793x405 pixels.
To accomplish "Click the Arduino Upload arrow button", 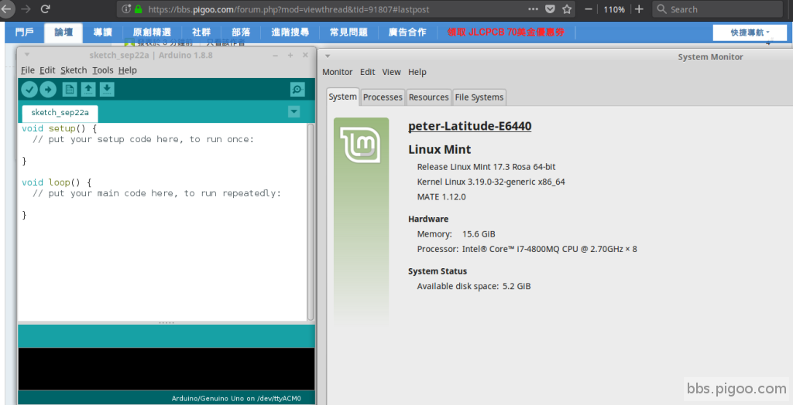I will [x=48, y=90].
